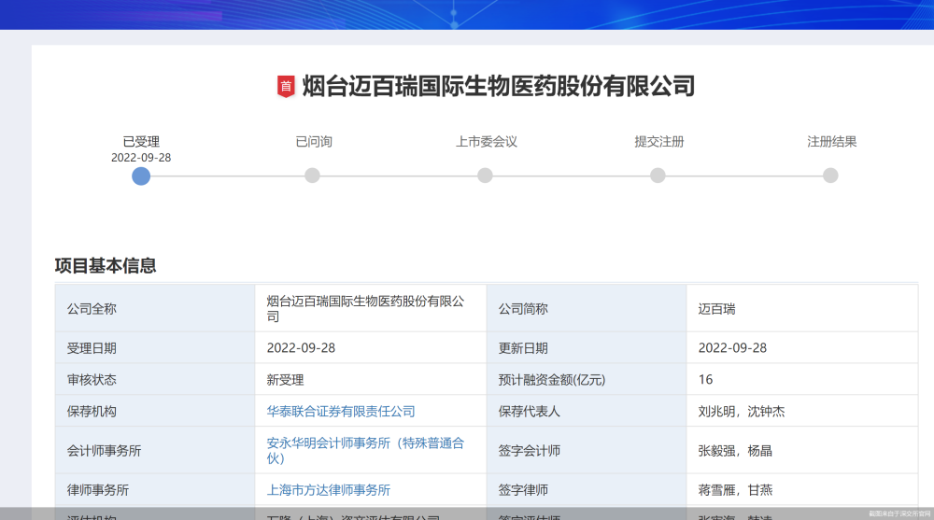Click the 审核状态 label cell

[x=155, y=379]
